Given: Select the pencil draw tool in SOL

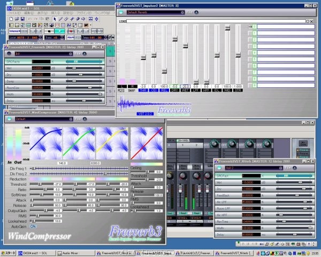Looking at the screenshot, I should pos(60,19).
